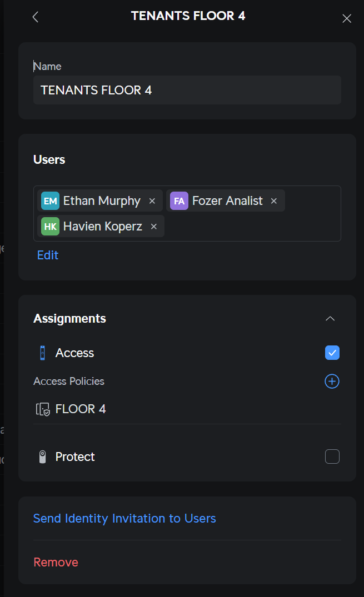Viewport: 364px width, 597px height.
Task: Click the FLOOR 4 policy icon
Action: (43, 410)
